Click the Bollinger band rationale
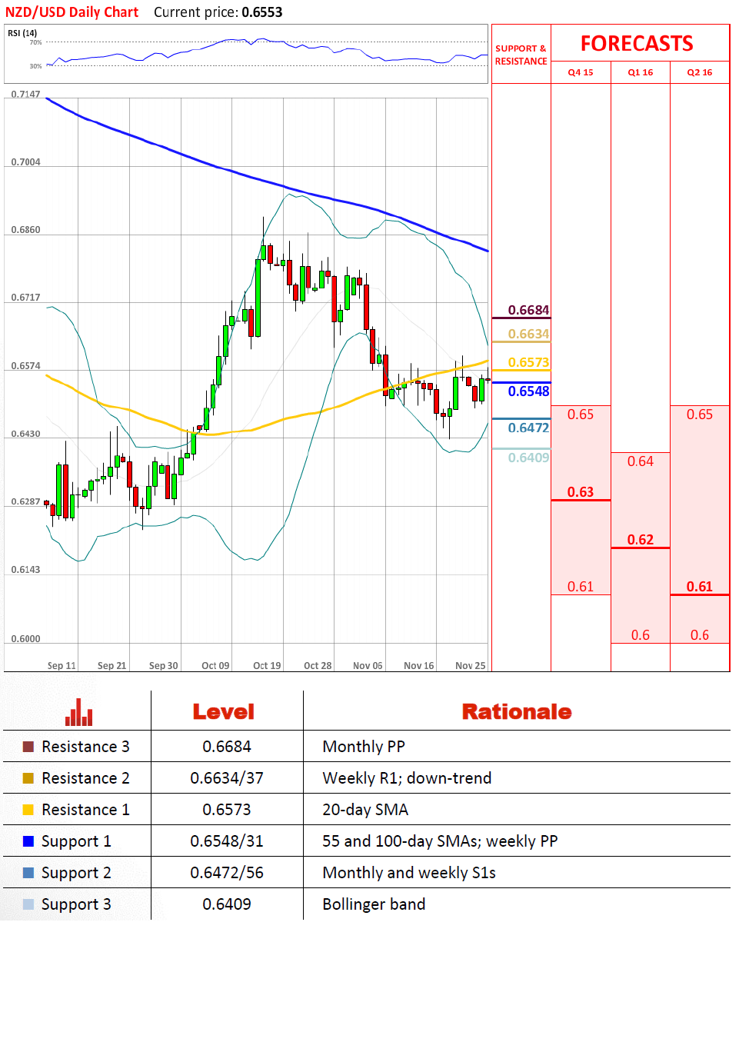Screen dimensions: 739x1052 click(374, 904)
